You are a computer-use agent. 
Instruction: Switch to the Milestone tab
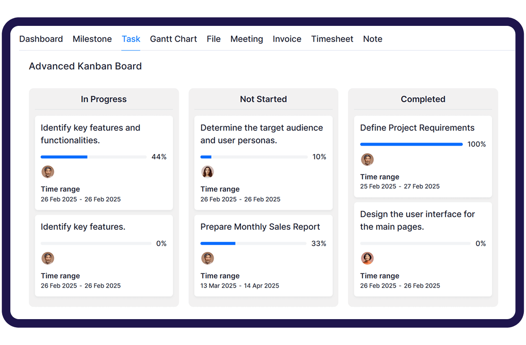pos(92,39)
